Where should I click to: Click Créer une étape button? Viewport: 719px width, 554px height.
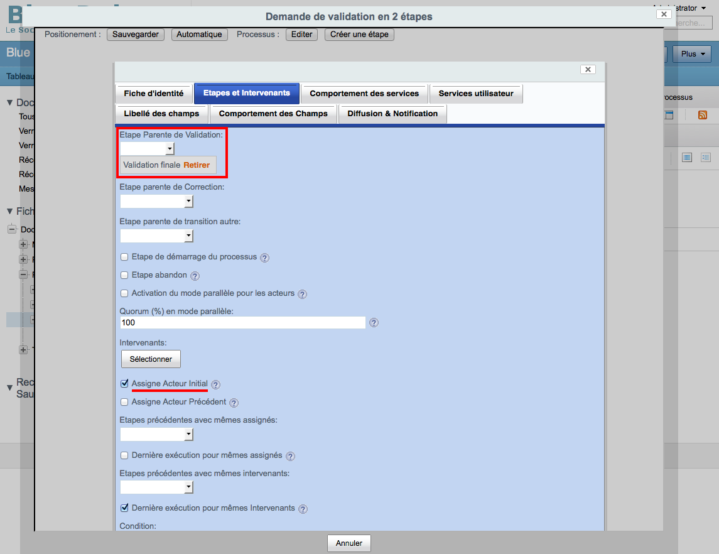359,35
